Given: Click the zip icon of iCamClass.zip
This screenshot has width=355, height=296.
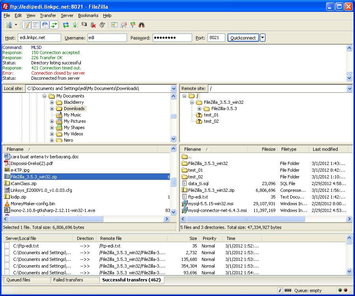Looking at the screenshot, I should [7, 183].
